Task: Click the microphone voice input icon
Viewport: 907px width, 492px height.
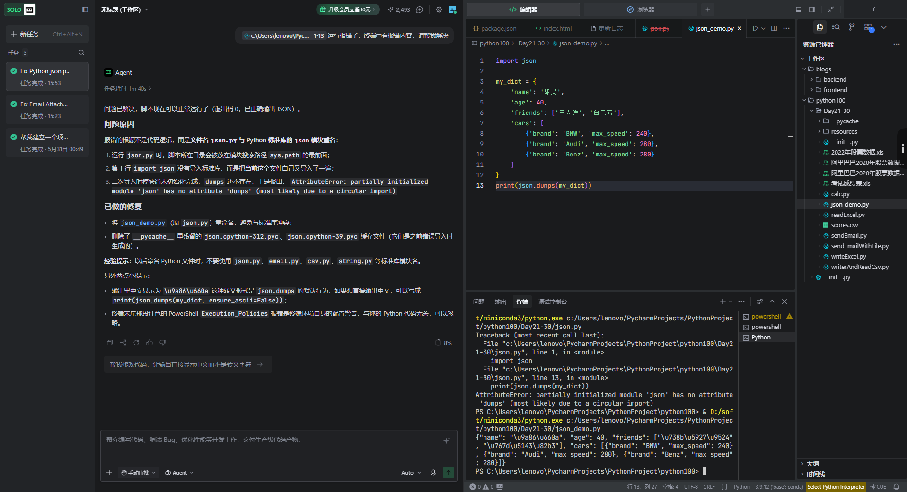Action: [x=433, y=473]
